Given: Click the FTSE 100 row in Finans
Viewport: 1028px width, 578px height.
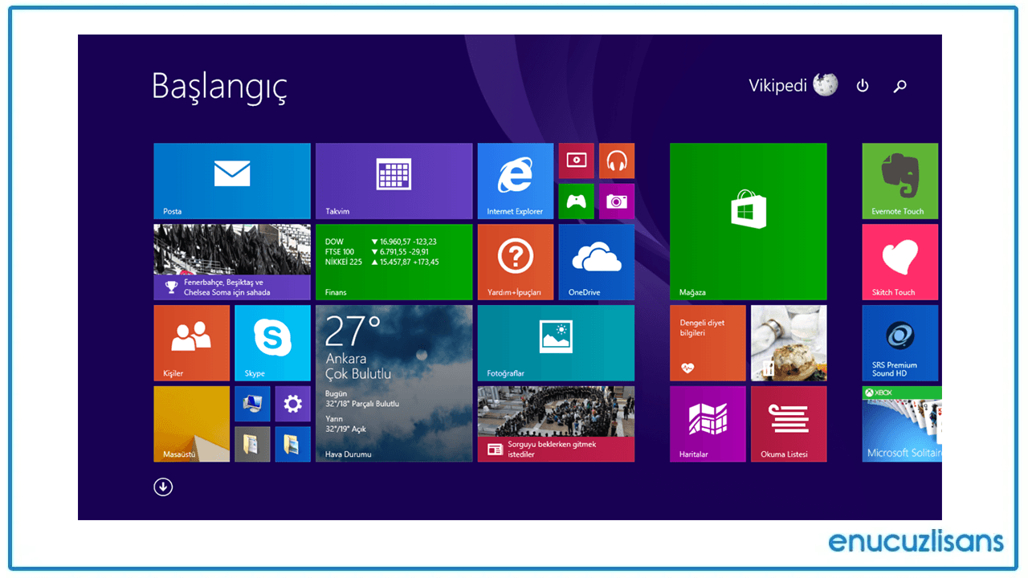Looking at the screenshot, I should [x=377, y=252].
